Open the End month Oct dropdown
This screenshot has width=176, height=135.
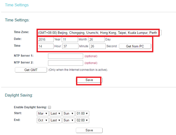tap(43, 120)
